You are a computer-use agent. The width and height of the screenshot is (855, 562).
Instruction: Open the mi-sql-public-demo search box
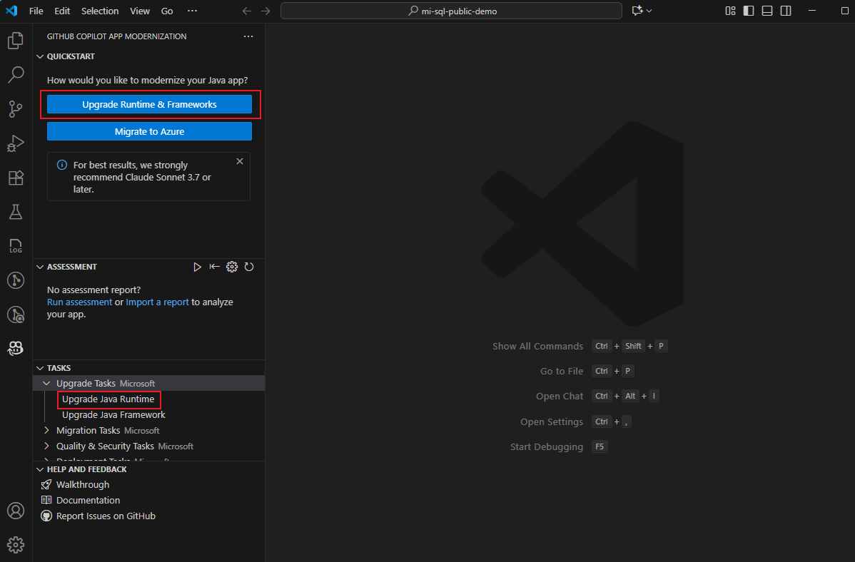click(451, 11)
